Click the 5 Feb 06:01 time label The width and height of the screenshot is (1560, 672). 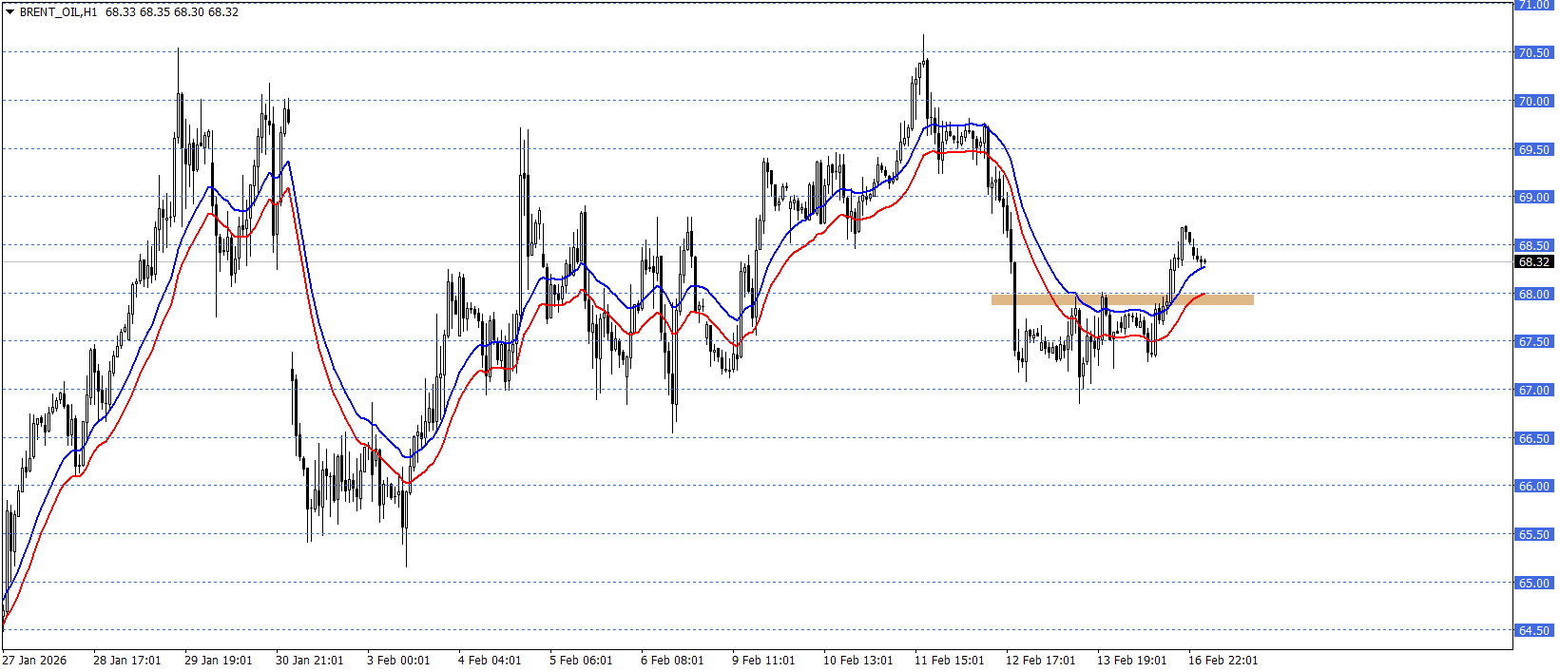click(x=581, y=661)
